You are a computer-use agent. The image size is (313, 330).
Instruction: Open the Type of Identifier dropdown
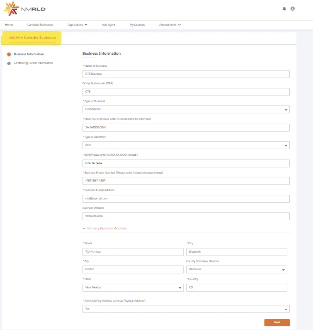coord(186,145)
